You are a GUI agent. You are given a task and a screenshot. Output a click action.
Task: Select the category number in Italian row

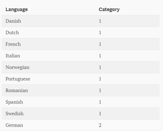pos(100,56)
